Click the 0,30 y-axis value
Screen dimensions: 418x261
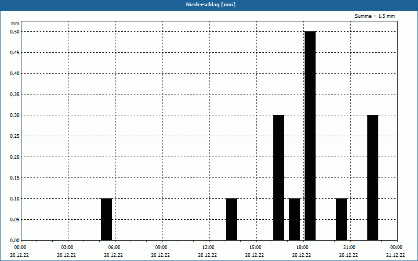coord(15,115)
